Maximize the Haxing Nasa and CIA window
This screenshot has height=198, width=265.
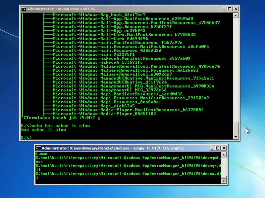coord(230,9)
